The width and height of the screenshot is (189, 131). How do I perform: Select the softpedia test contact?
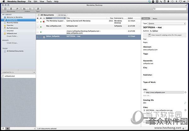pyautogui.click(x=19, y=76)
